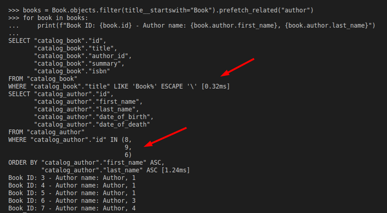Click the [0.32ms] query timing

click(x=215, y=86)
